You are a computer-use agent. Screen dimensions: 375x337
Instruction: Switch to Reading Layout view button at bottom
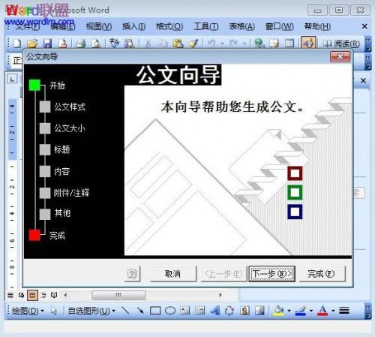pos(54,295)
